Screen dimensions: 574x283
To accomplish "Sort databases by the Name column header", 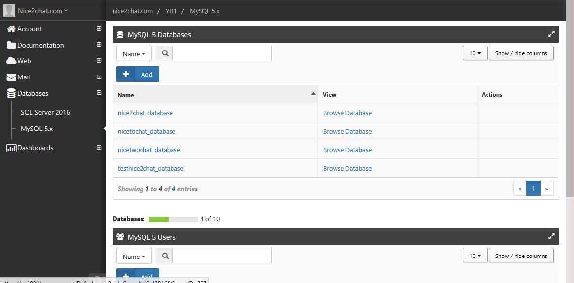I will tap(215, 95).
